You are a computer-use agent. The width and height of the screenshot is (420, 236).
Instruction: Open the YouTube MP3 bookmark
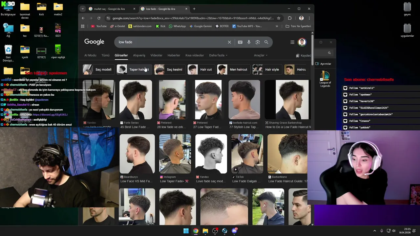pyautogui.click(x=247, y=26)
